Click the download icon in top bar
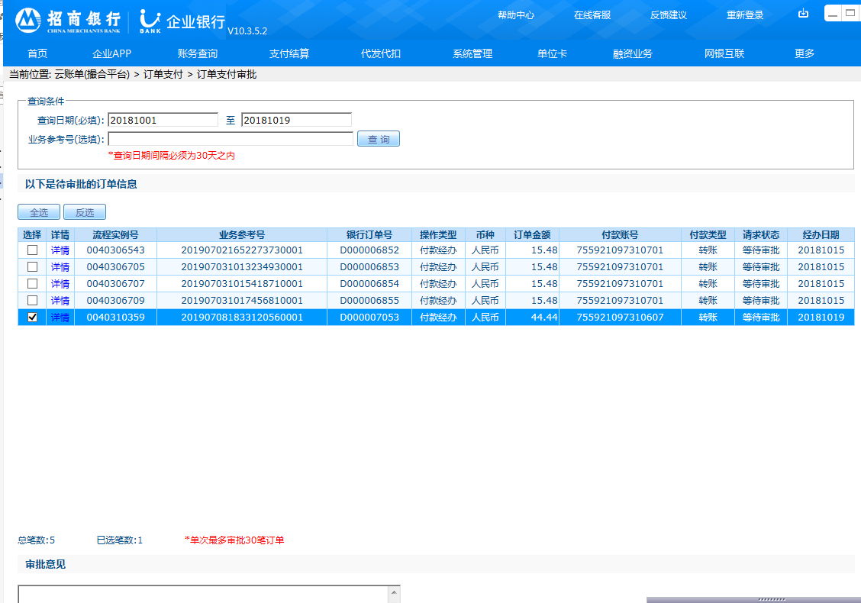 click(x=803, y=14)
